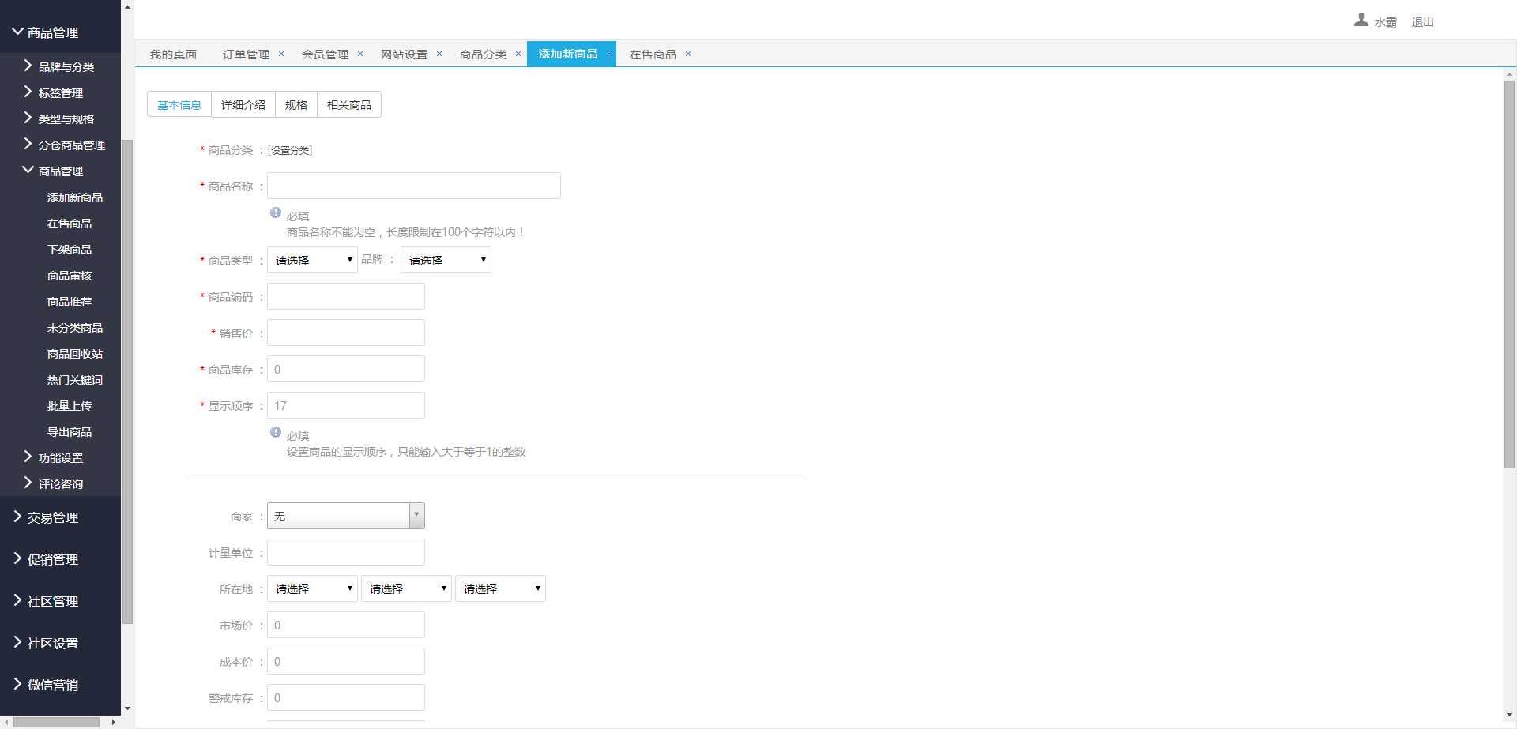This screenshot has width=1517, height=729.
Task: Open 下架商品 in sidebar
Action: 70,249
